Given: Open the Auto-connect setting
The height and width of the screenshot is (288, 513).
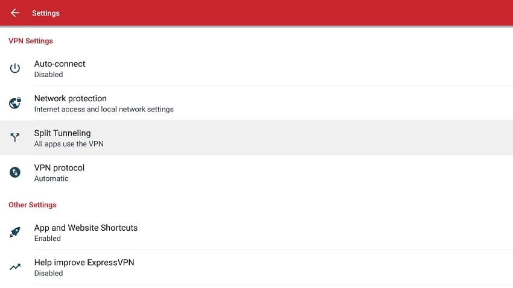Looking at the screenshot, I should pos(60,64).
